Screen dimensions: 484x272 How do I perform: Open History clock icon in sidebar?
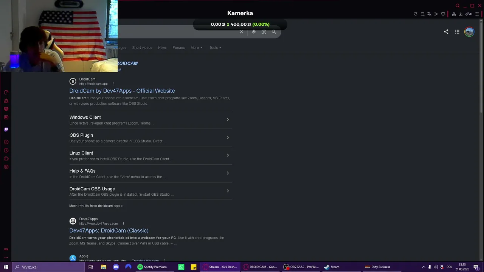point(6,150)
